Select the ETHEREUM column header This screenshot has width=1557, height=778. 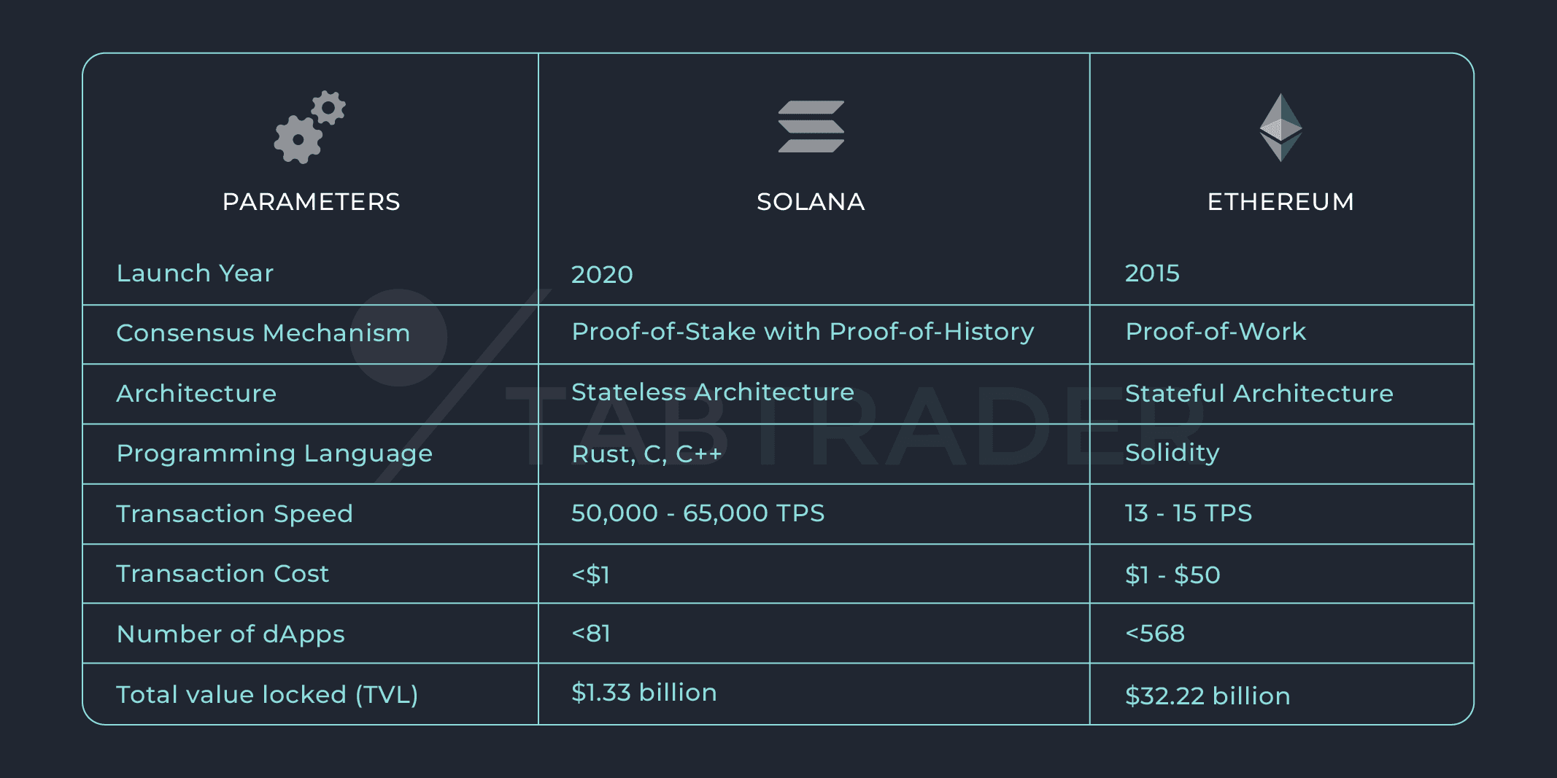click(1280, 202)
